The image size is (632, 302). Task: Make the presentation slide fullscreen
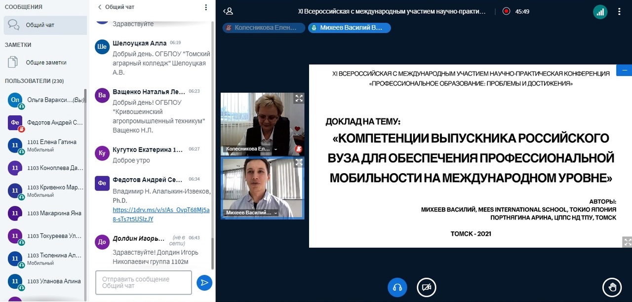[627, 242]
